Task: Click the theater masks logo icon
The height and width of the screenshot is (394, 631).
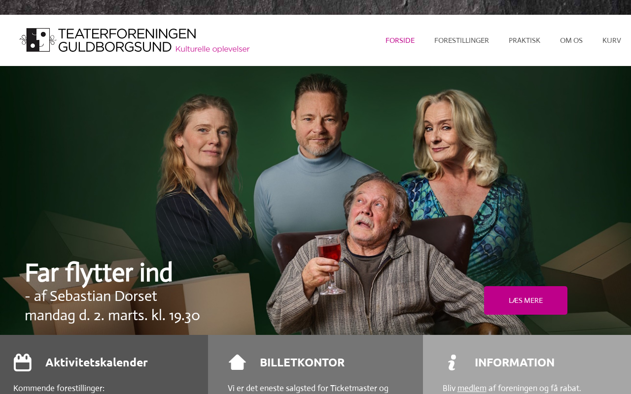Action: pyautogui.click(x=37, y=40)
